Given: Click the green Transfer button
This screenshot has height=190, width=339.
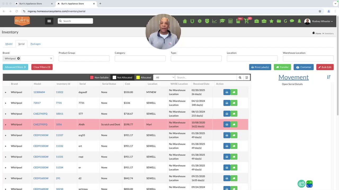Looking at the screenshot, I should (x=282, y=67).
